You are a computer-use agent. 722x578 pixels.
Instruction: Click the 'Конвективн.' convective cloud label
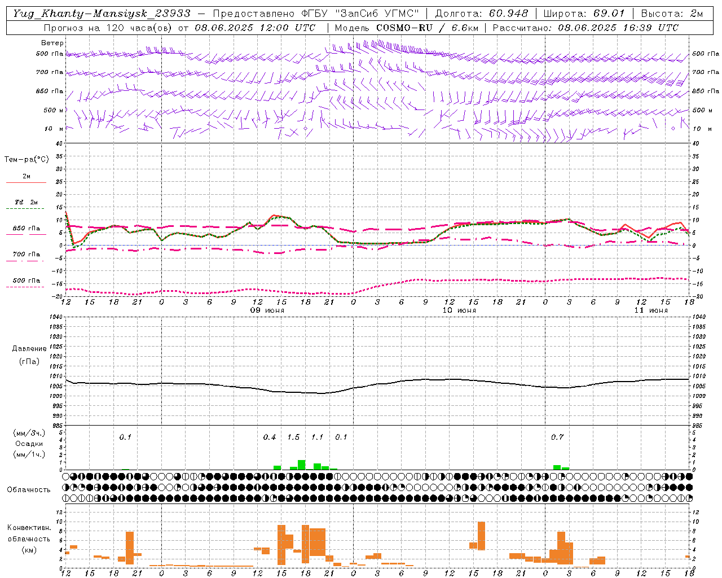29,528
